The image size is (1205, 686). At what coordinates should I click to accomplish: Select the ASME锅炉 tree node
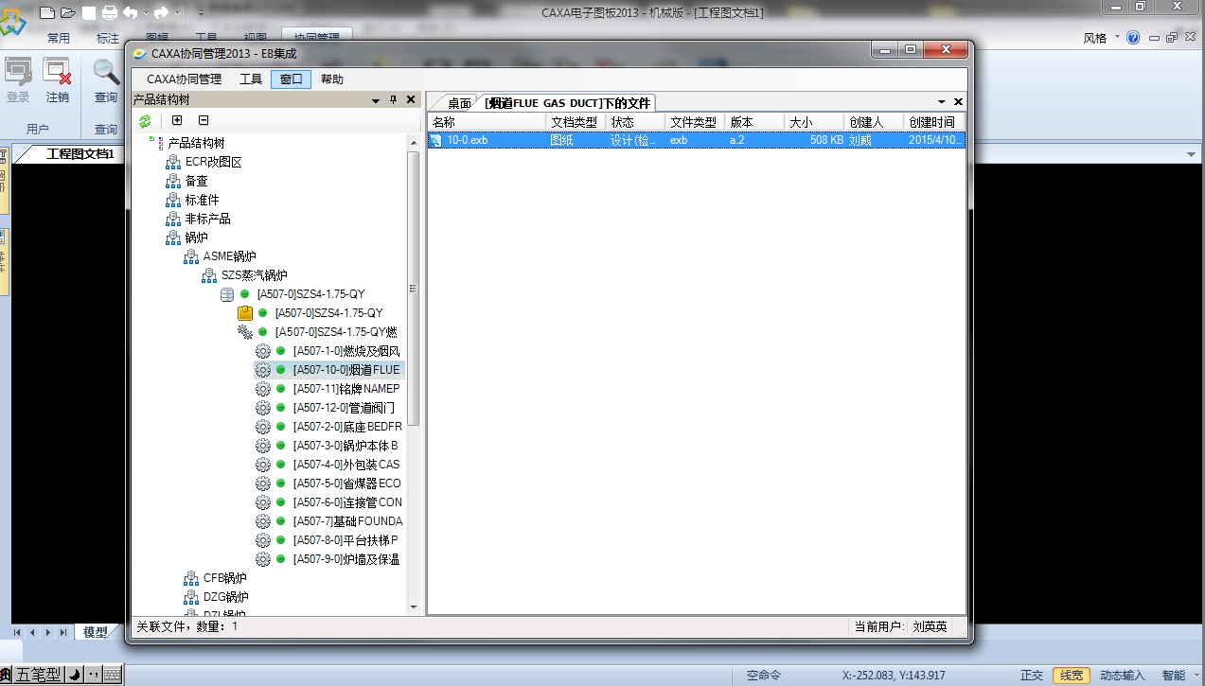(229, 256)
